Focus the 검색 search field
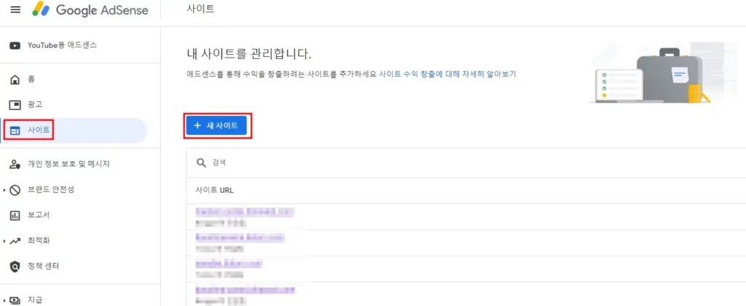Screen dimensions: 746x306 (466, 162)
